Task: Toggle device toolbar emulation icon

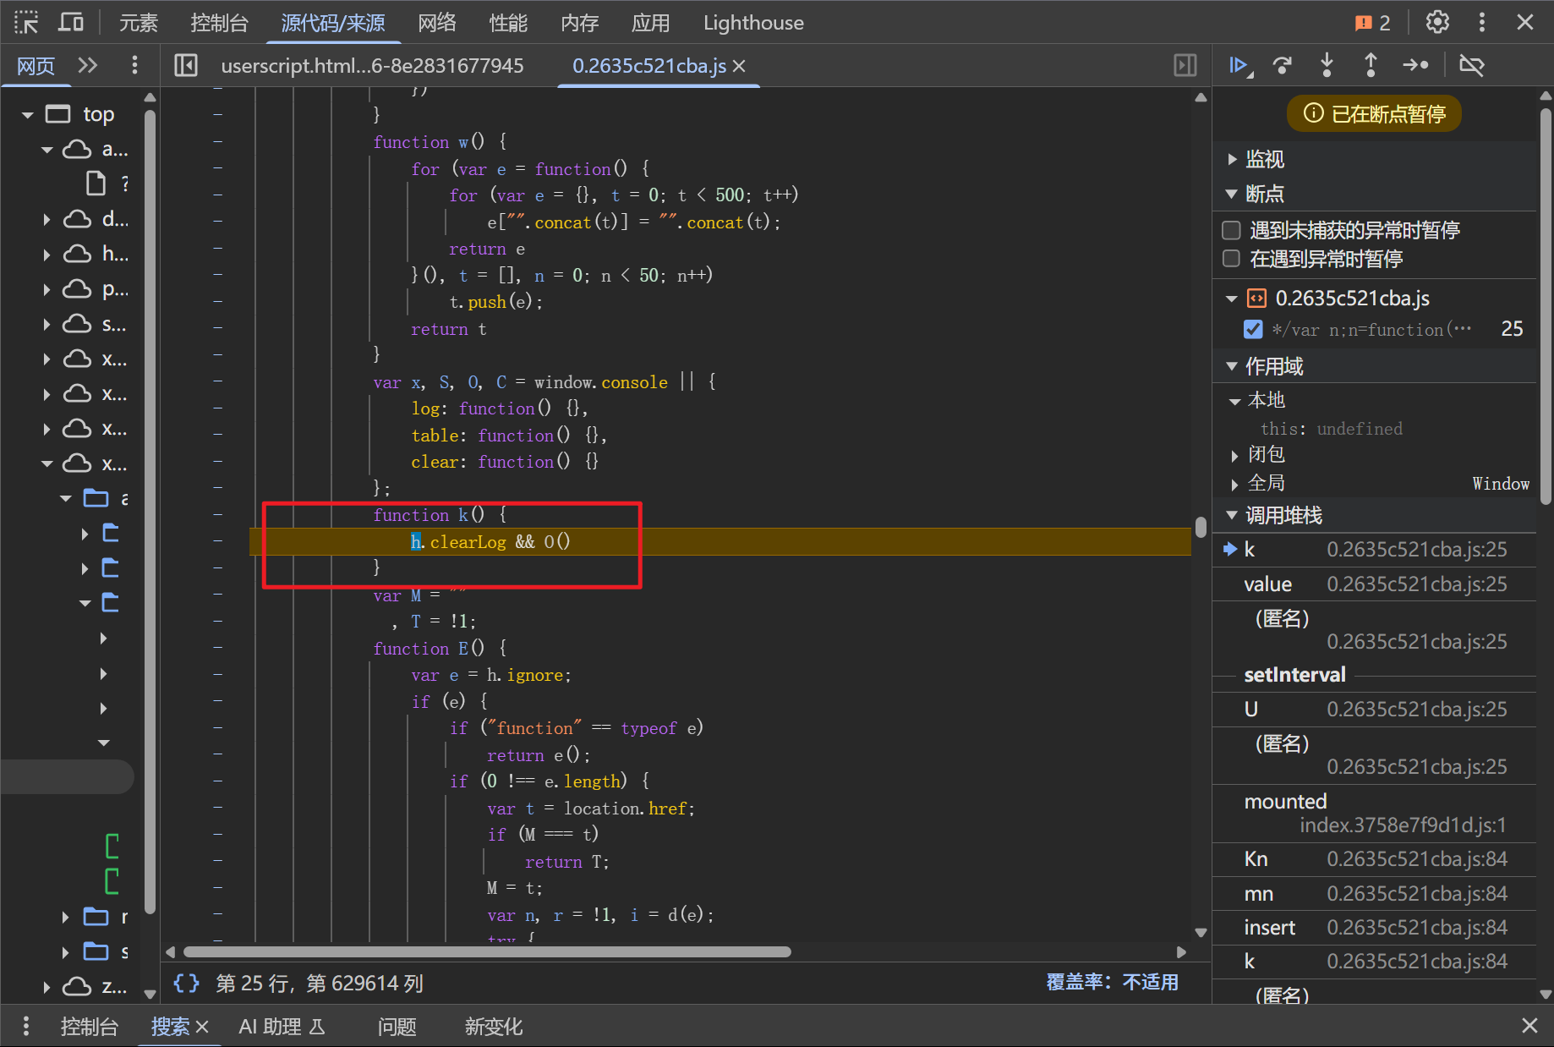Action: point(71,23)
